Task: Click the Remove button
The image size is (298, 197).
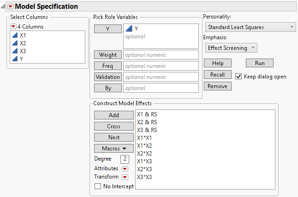Action: tap(218, 86)
